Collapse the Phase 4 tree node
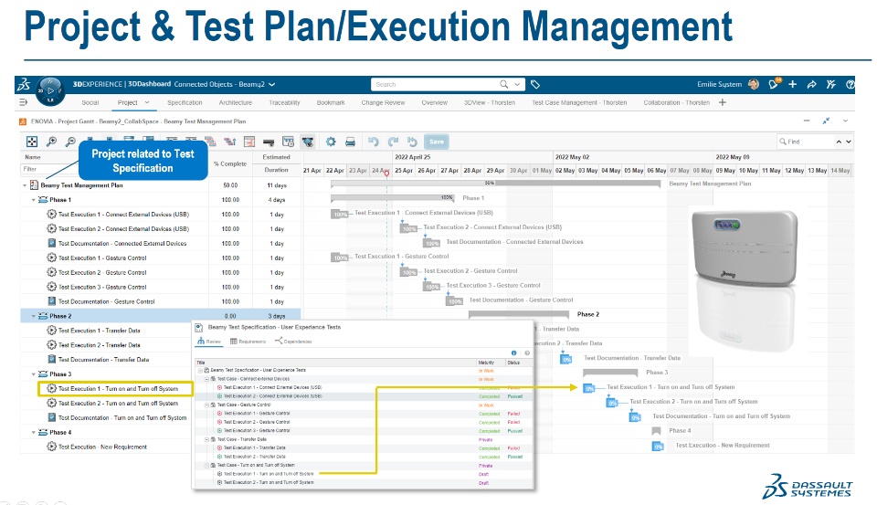The image size is (877, 505). tap(34, 432)
